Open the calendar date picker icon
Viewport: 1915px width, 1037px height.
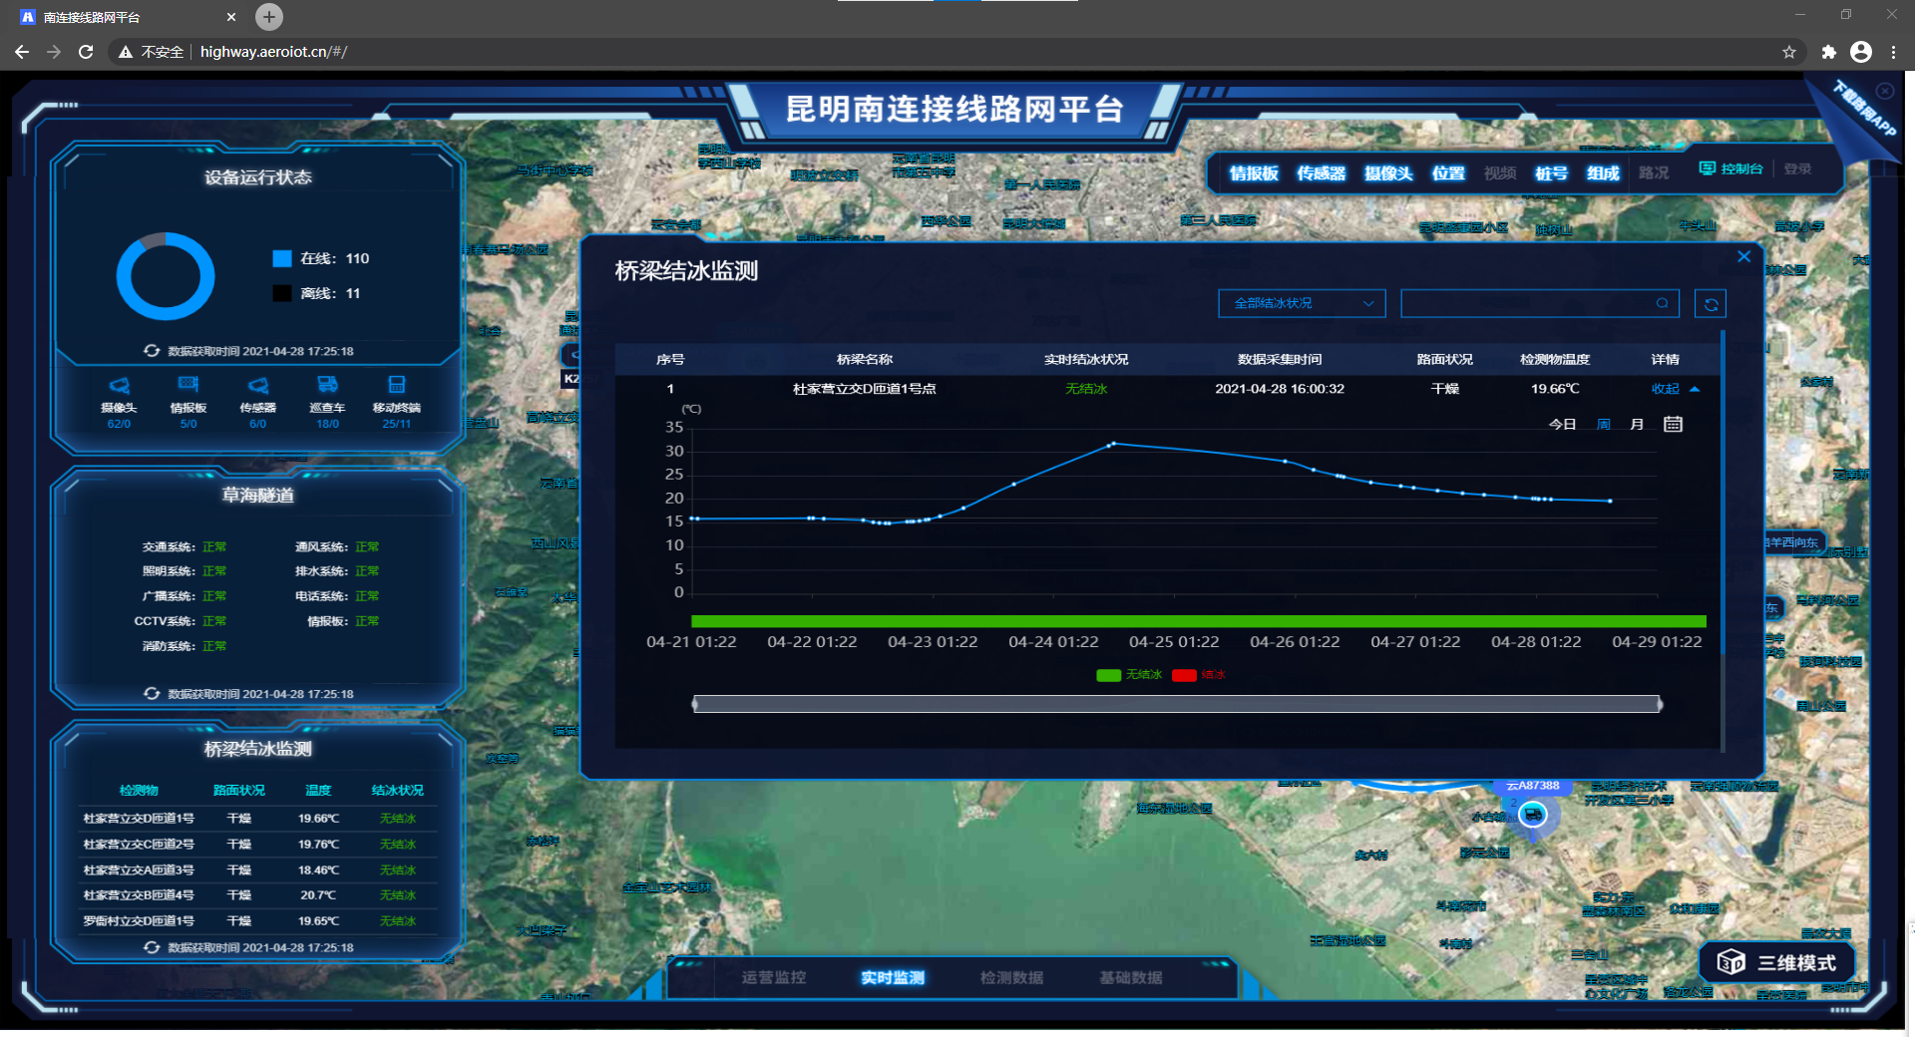(x=1673, y=425)
